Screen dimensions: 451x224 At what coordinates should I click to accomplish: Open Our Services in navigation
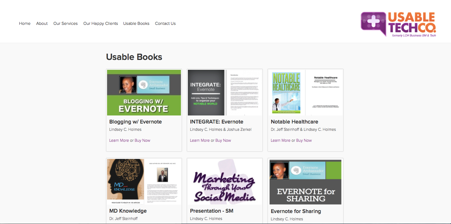[65, 23]
